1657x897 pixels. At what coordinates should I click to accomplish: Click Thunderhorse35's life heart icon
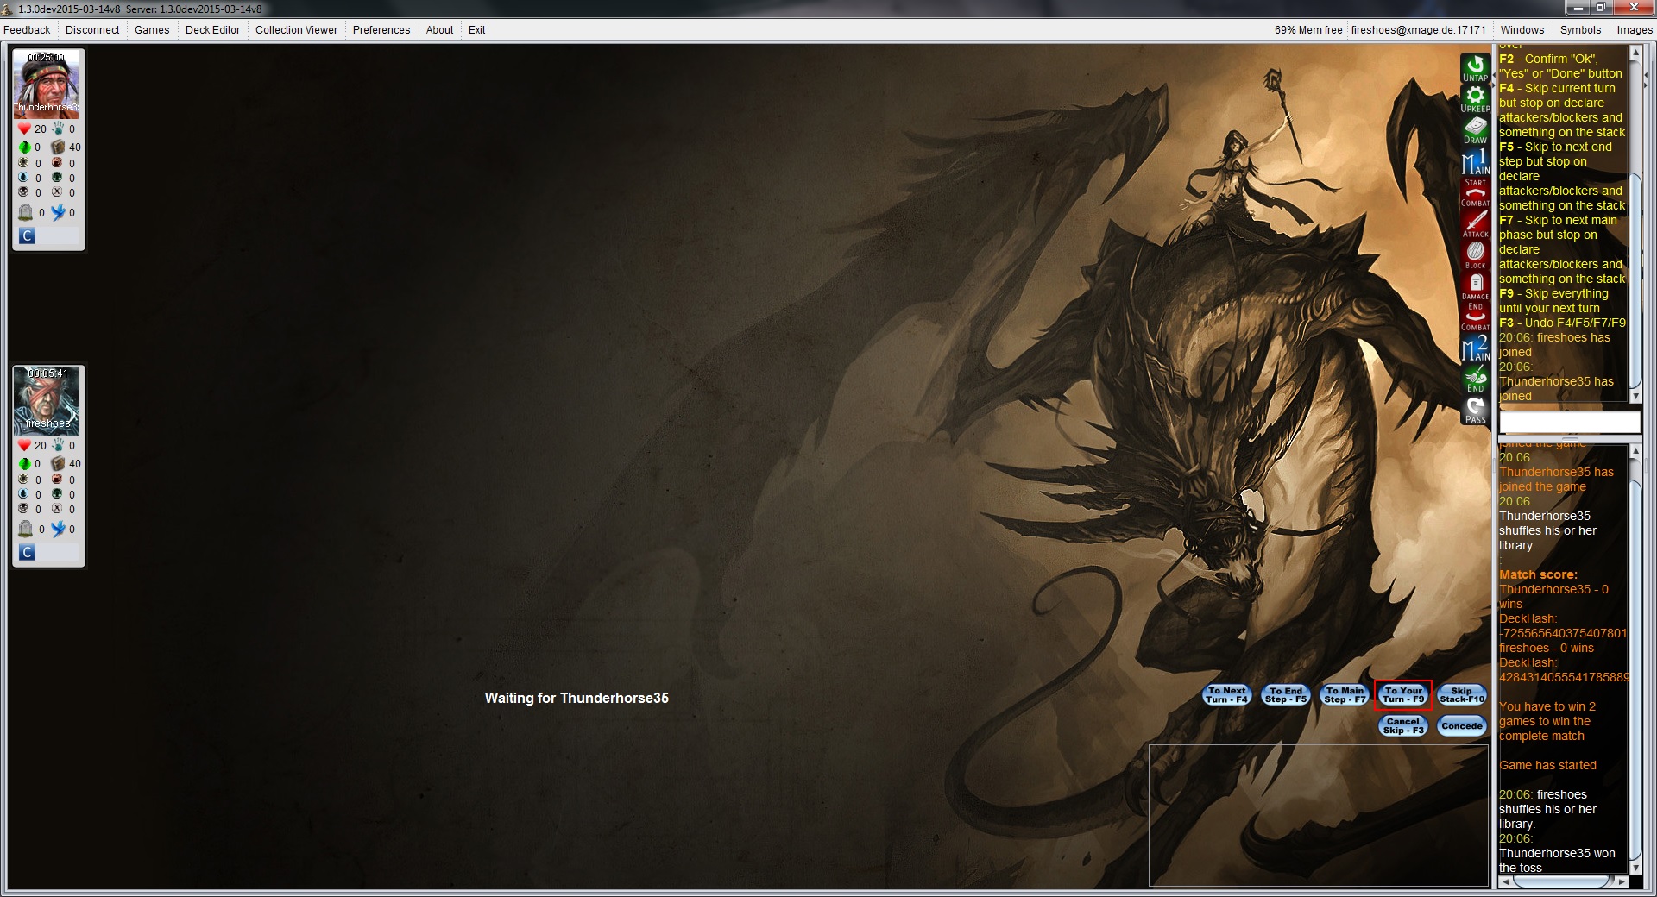point(24,129)
